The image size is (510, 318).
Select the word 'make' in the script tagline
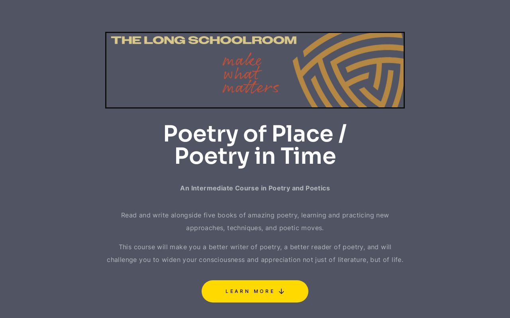coord(241,60)
